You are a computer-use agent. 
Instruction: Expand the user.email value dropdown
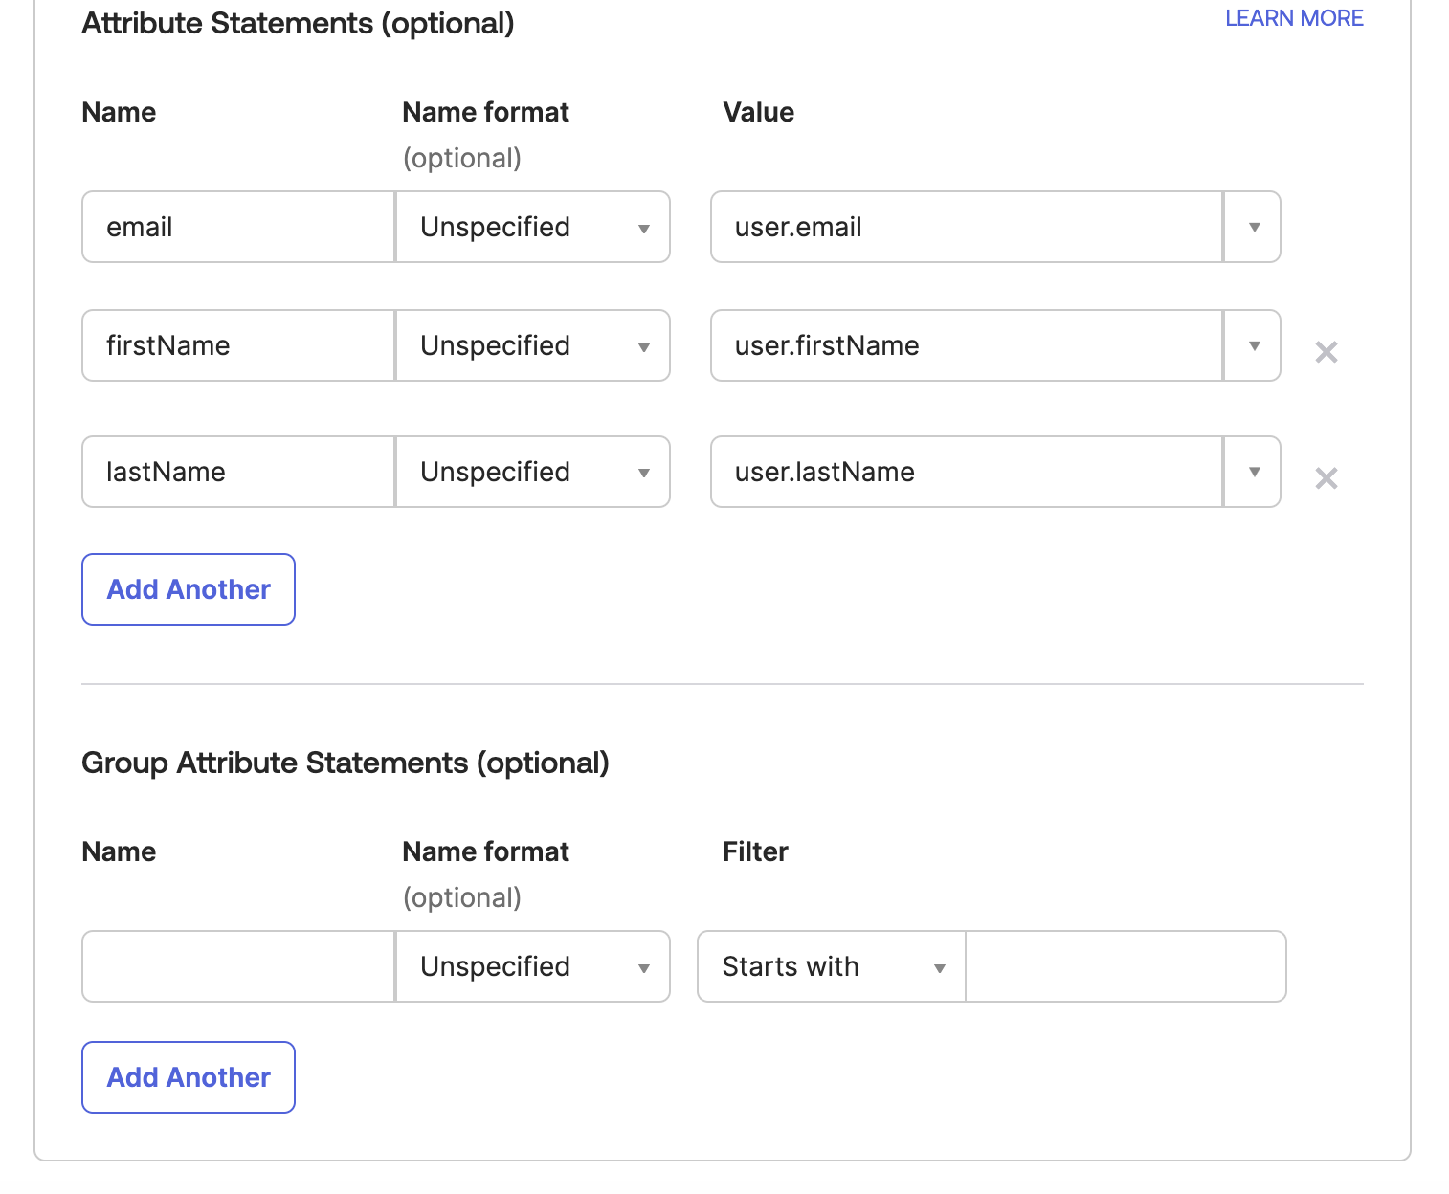coord(1252,227)
